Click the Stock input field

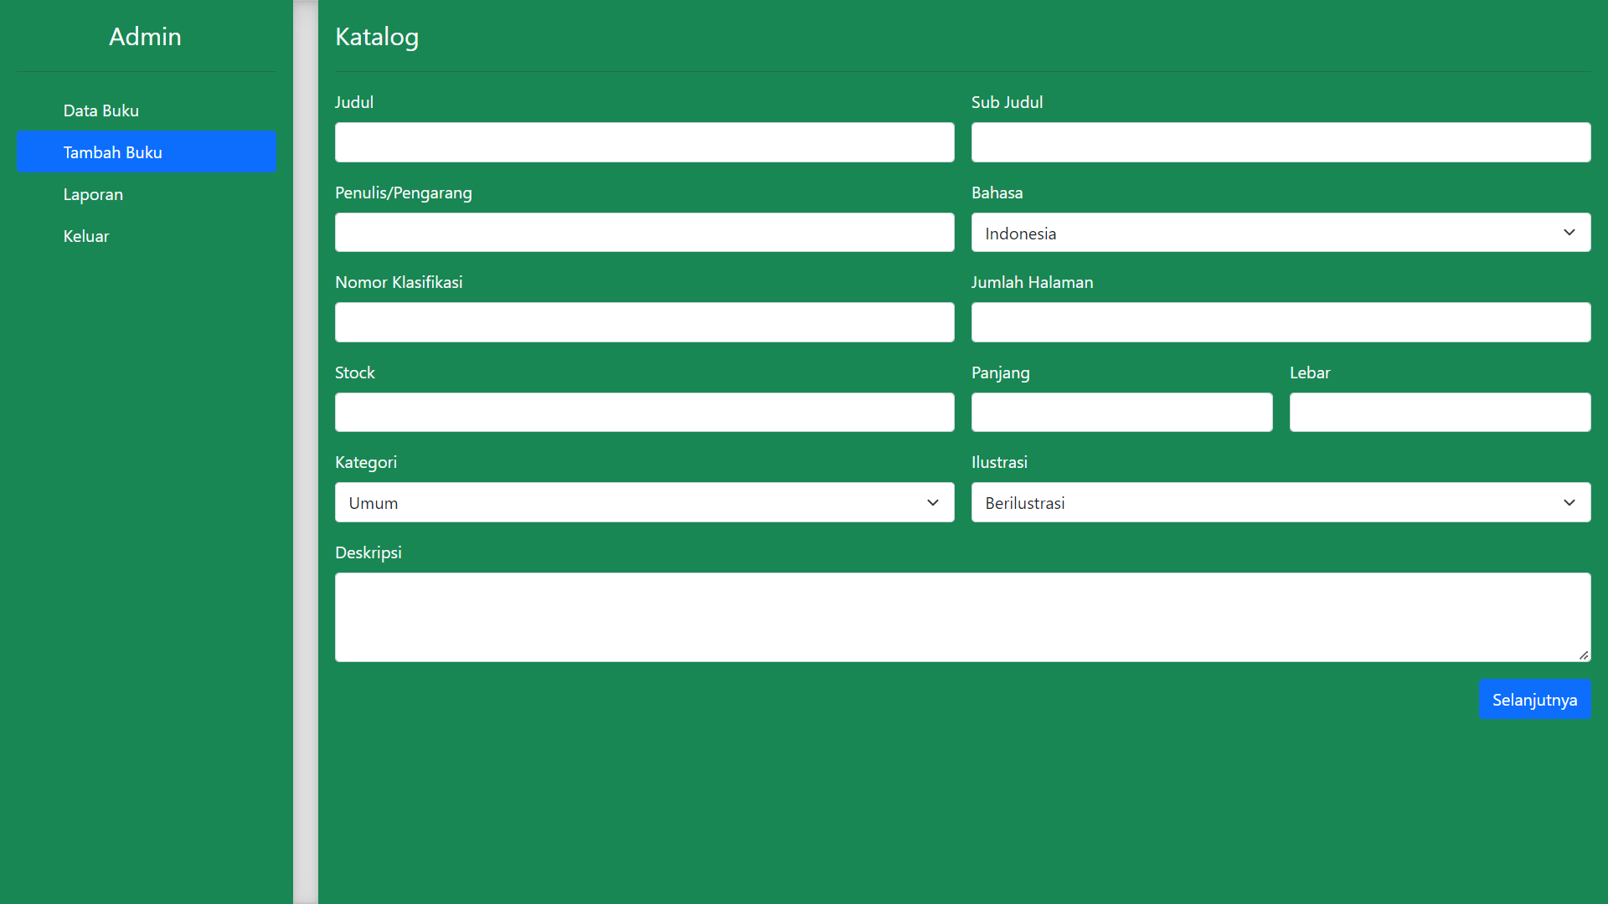coord(644,413)
